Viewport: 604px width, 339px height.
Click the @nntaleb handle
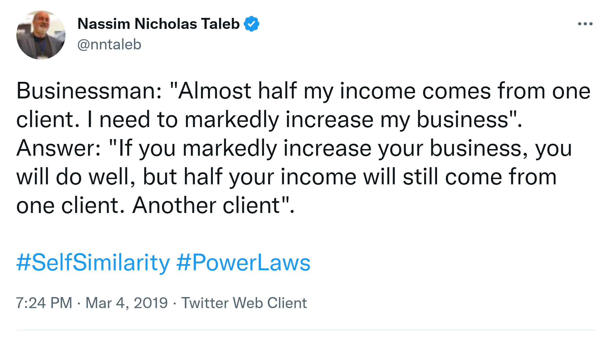[x=109, y=44]
